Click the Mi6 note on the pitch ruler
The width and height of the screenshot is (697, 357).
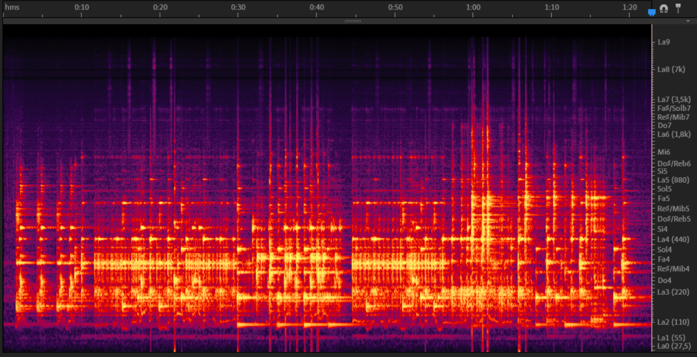point(664,152)
